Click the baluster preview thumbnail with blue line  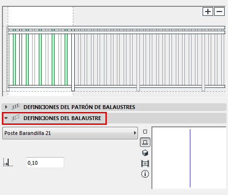[x=189, y=158]
